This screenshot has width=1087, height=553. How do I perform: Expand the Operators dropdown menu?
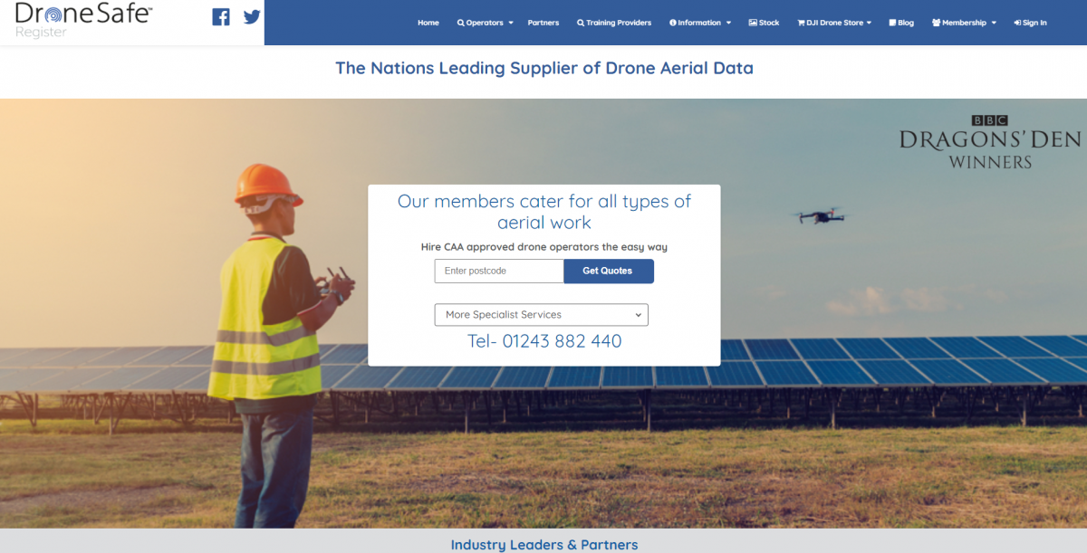[485, 23]
